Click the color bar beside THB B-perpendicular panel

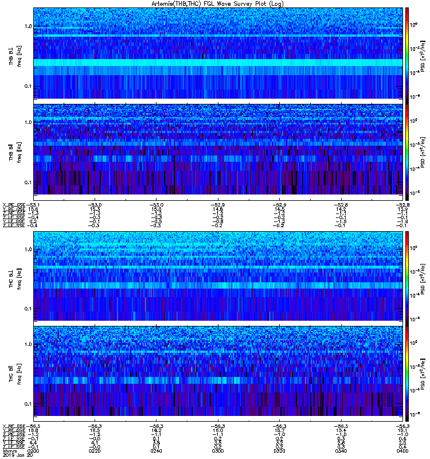click(x=407, y=55)
